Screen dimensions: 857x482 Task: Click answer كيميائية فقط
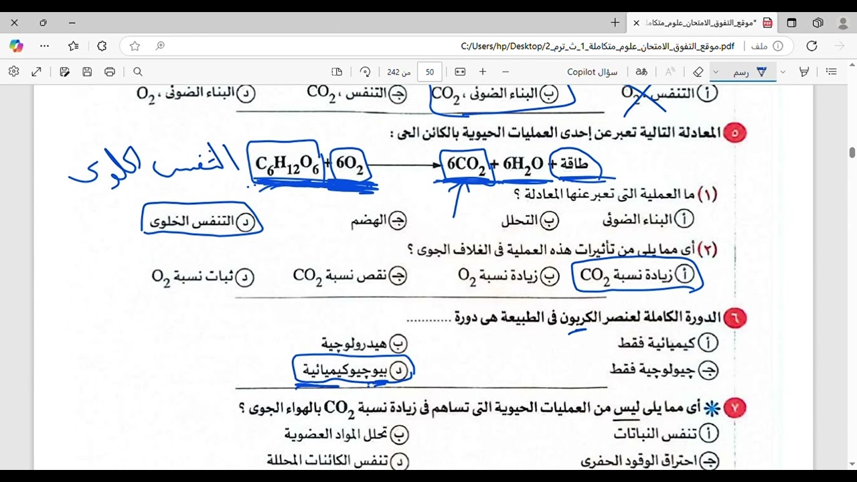(668, 343)
